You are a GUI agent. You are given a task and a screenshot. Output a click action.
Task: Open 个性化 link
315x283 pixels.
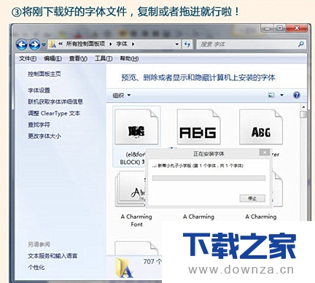tap(36, 268)
